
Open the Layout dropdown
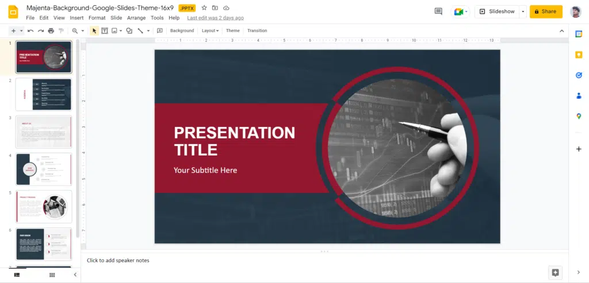210,30
